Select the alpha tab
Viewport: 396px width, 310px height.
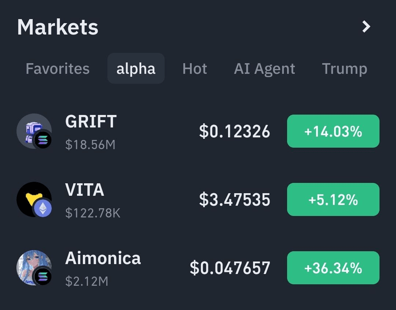pyautogui.click(x=136, y=68)
